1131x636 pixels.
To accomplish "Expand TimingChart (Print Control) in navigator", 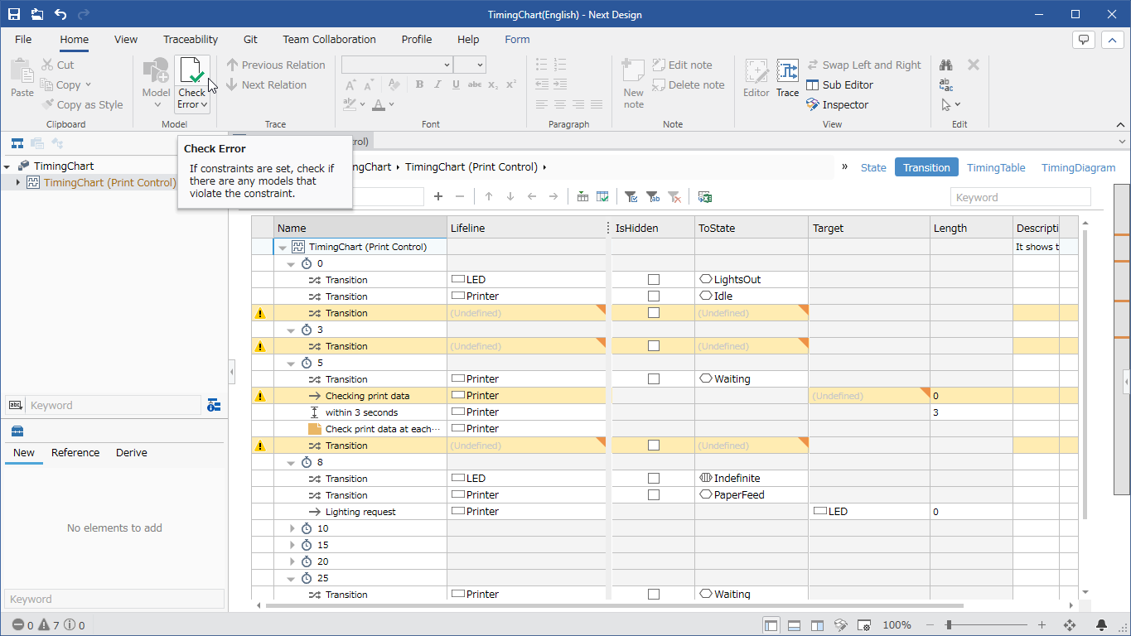I will pyautogui.click(x=18, y=182).
